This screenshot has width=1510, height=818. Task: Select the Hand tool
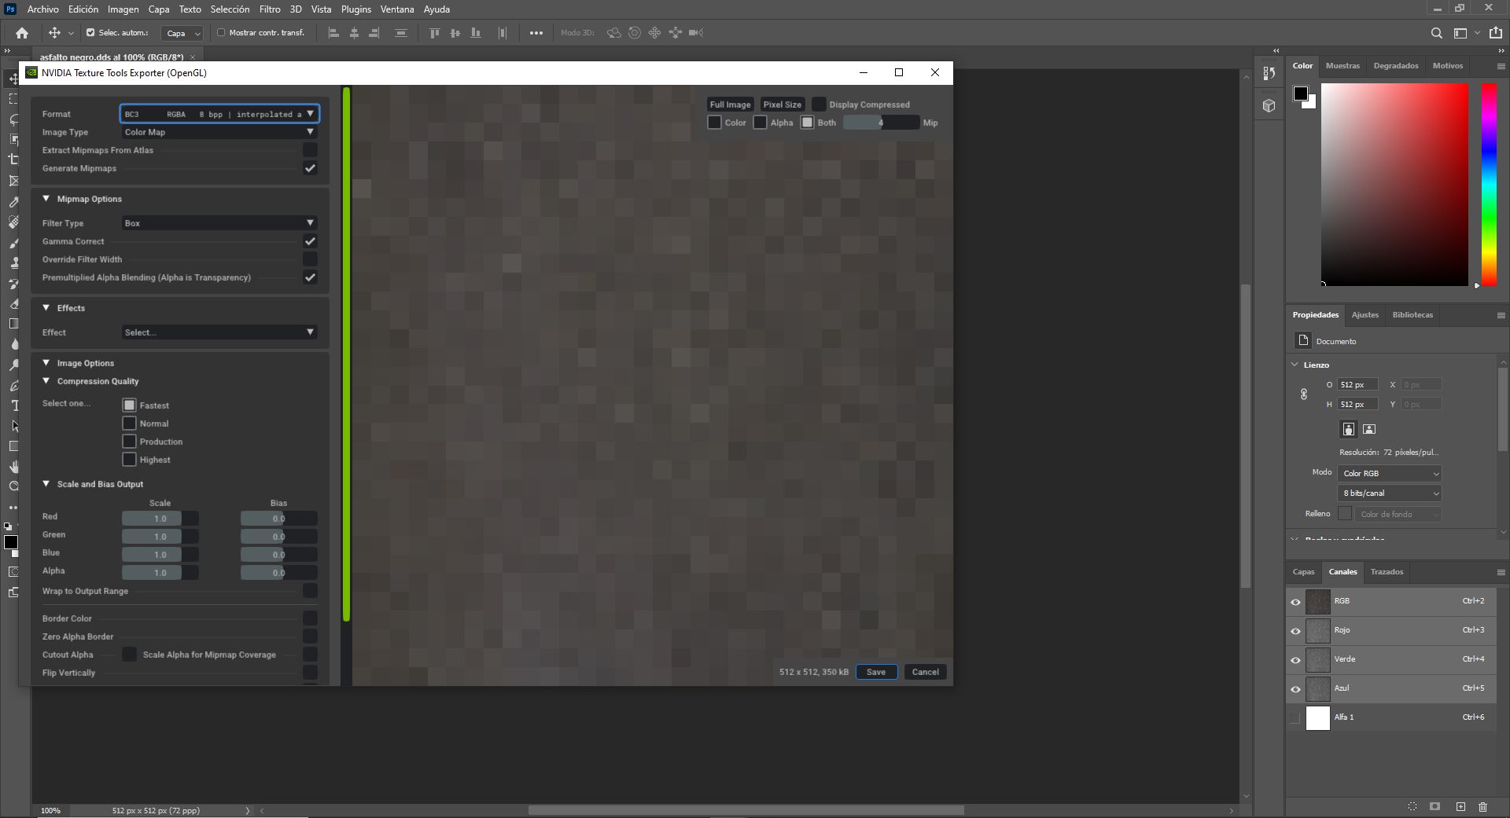(14, 467)
